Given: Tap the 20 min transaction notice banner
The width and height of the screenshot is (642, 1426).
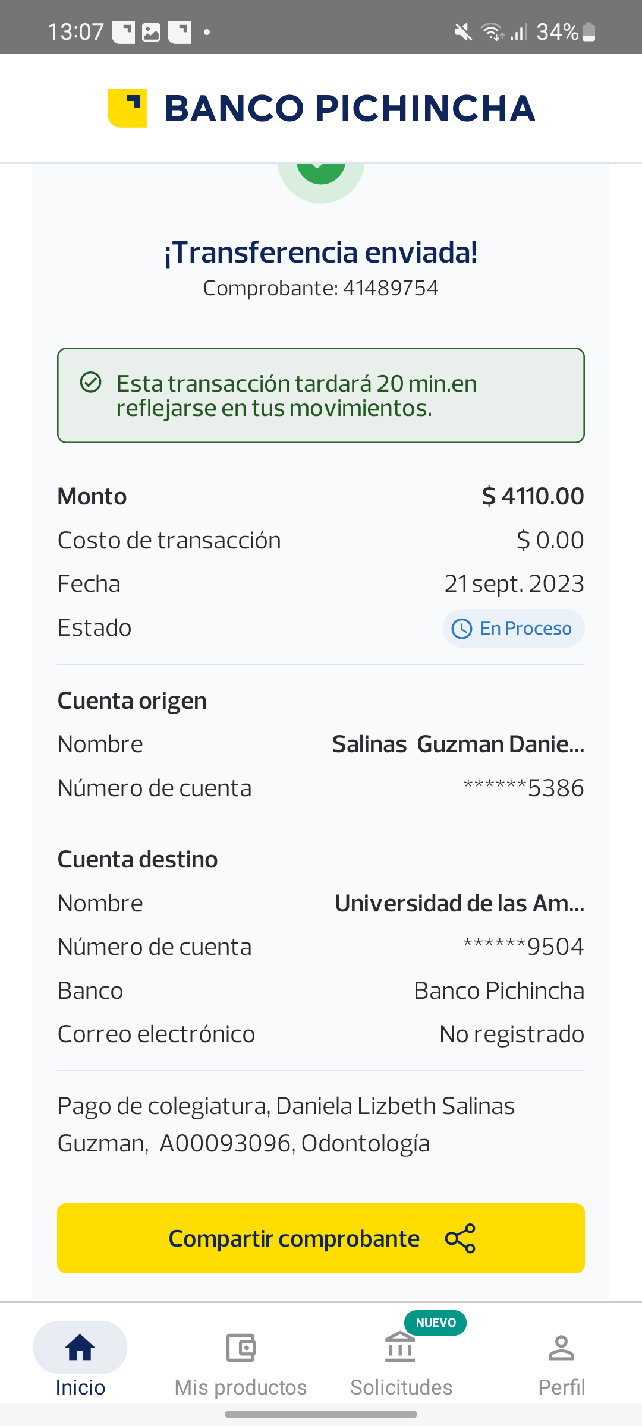Looking at the screenshot, I should tap(321, 395).
